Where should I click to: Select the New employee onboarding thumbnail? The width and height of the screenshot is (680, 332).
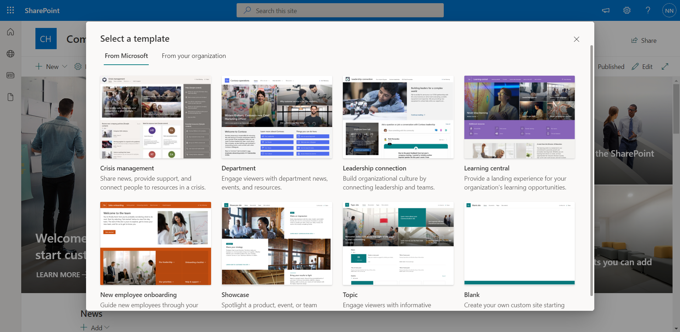click(155, 243)
